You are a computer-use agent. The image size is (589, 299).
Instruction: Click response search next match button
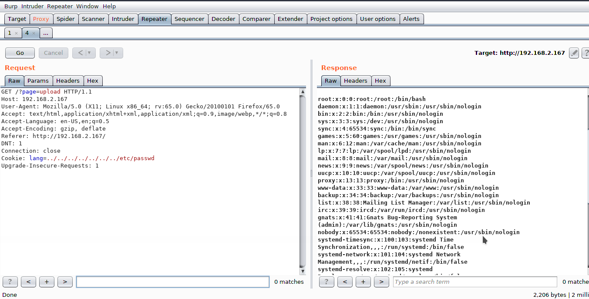tap(381, 282)
